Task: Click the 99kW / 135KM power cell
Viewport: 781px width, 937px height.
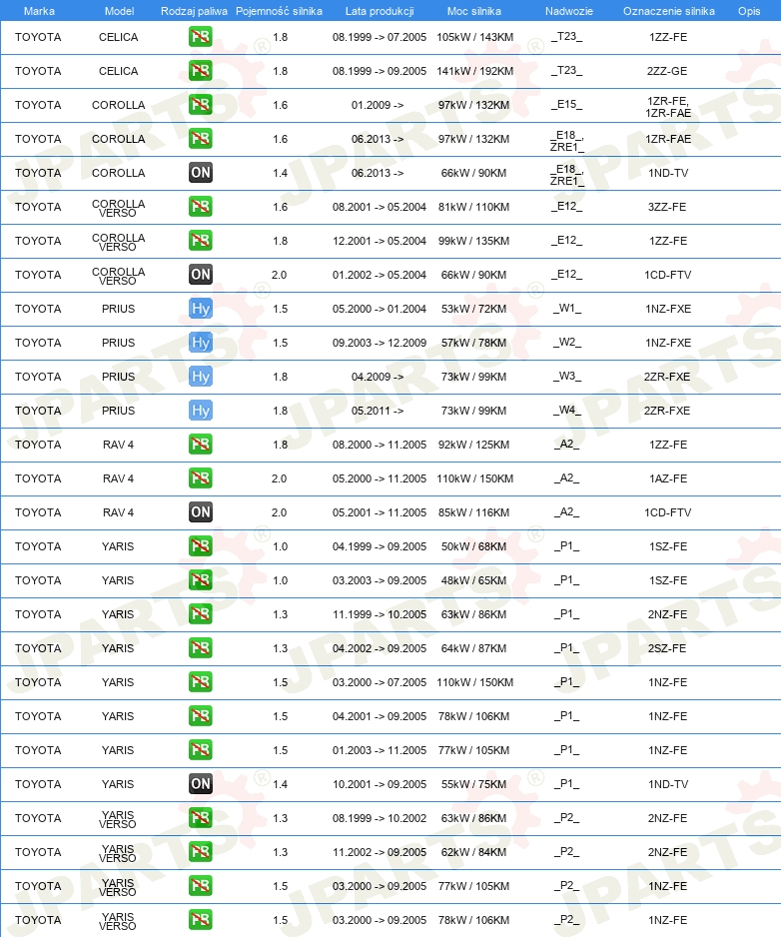Action: [473, 241]
